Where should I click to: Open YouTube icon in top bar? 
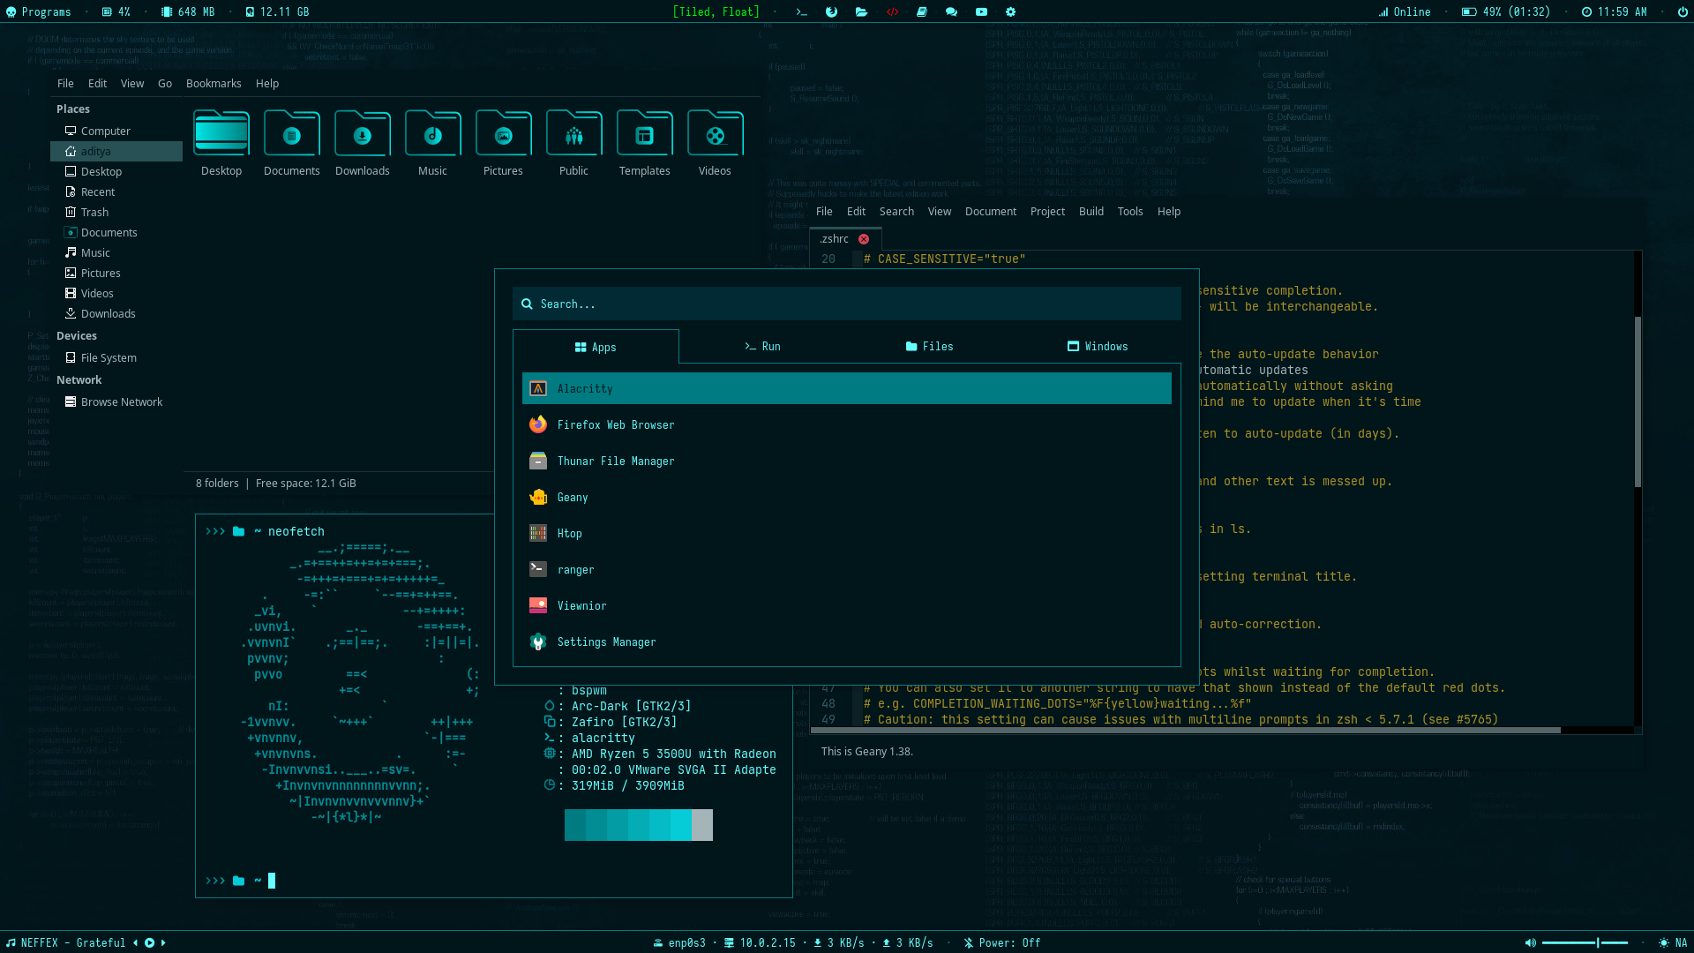coord(981,12)
